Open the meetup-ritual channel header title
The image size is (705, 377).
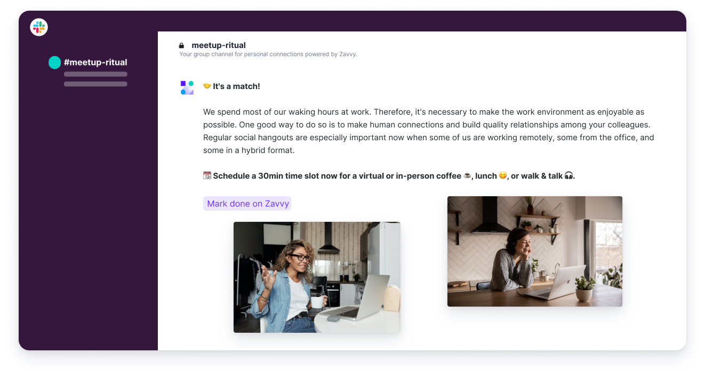click(x=219, y=45)
